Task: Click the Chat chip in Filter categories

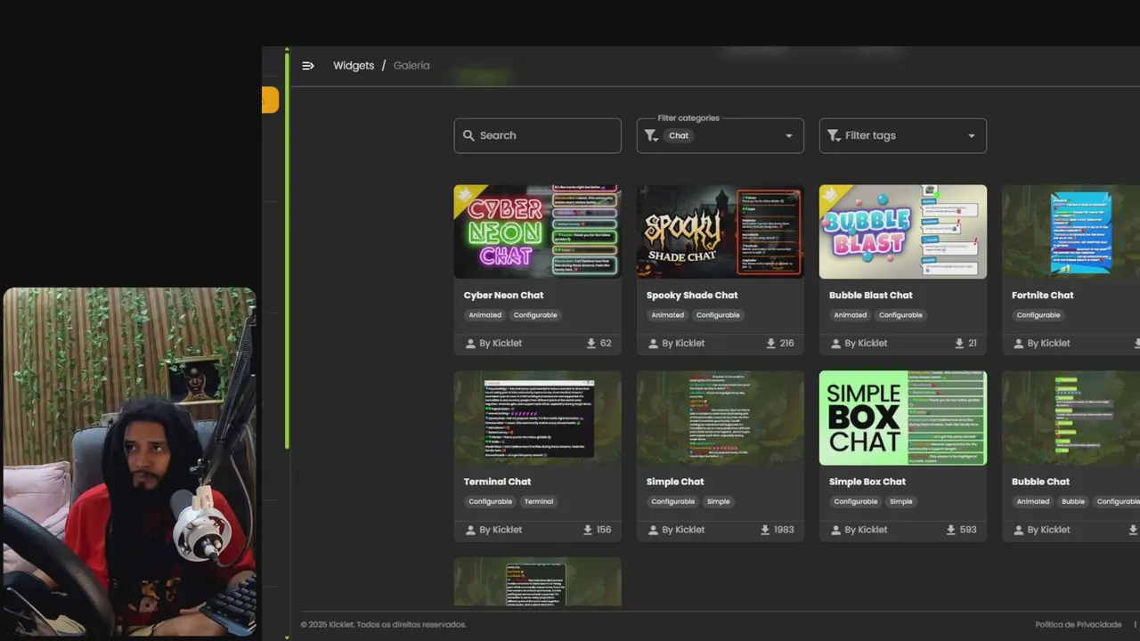Action: (x=679, y=135)
